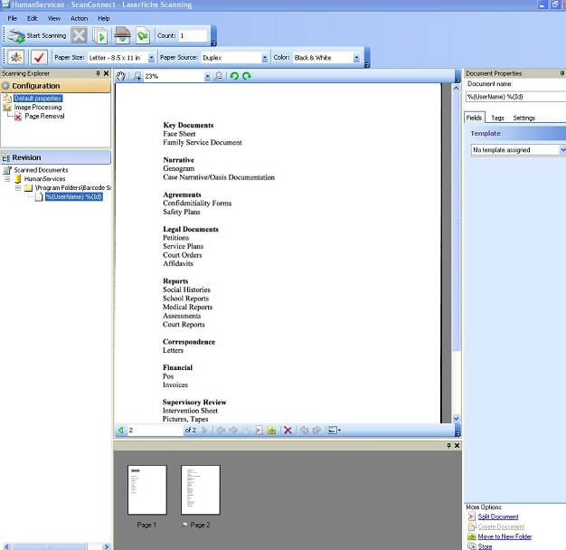Click the Configuration section header

[55, 86]
